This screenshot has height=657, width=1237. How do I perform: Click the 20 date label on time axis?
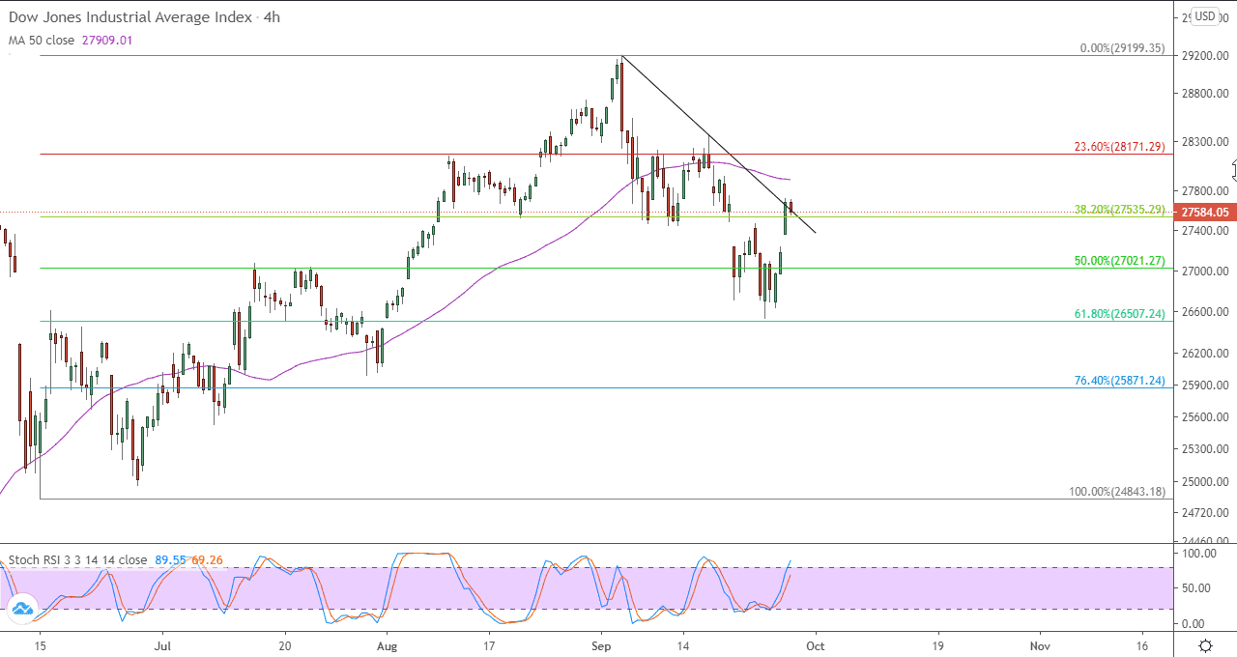click(284, 644)
